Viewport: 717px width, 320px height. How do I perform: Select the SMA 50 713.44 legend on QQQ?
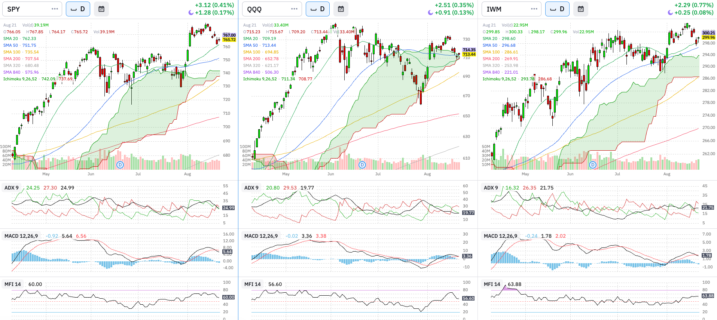pos(260,45)
